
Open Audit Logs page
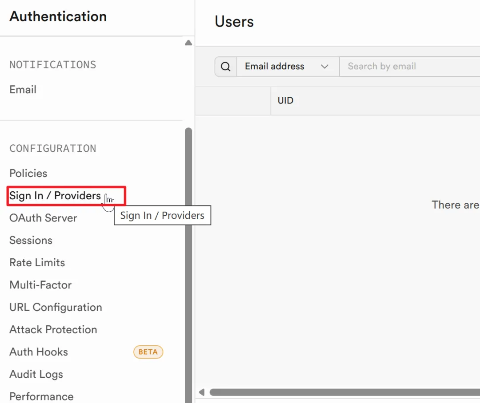coord(36,374)
